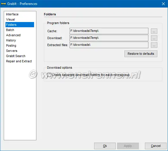Viewport: 168px width, 151px height.
Task: Browse for the Extracted files folder
Action: (x=154, y=45)
